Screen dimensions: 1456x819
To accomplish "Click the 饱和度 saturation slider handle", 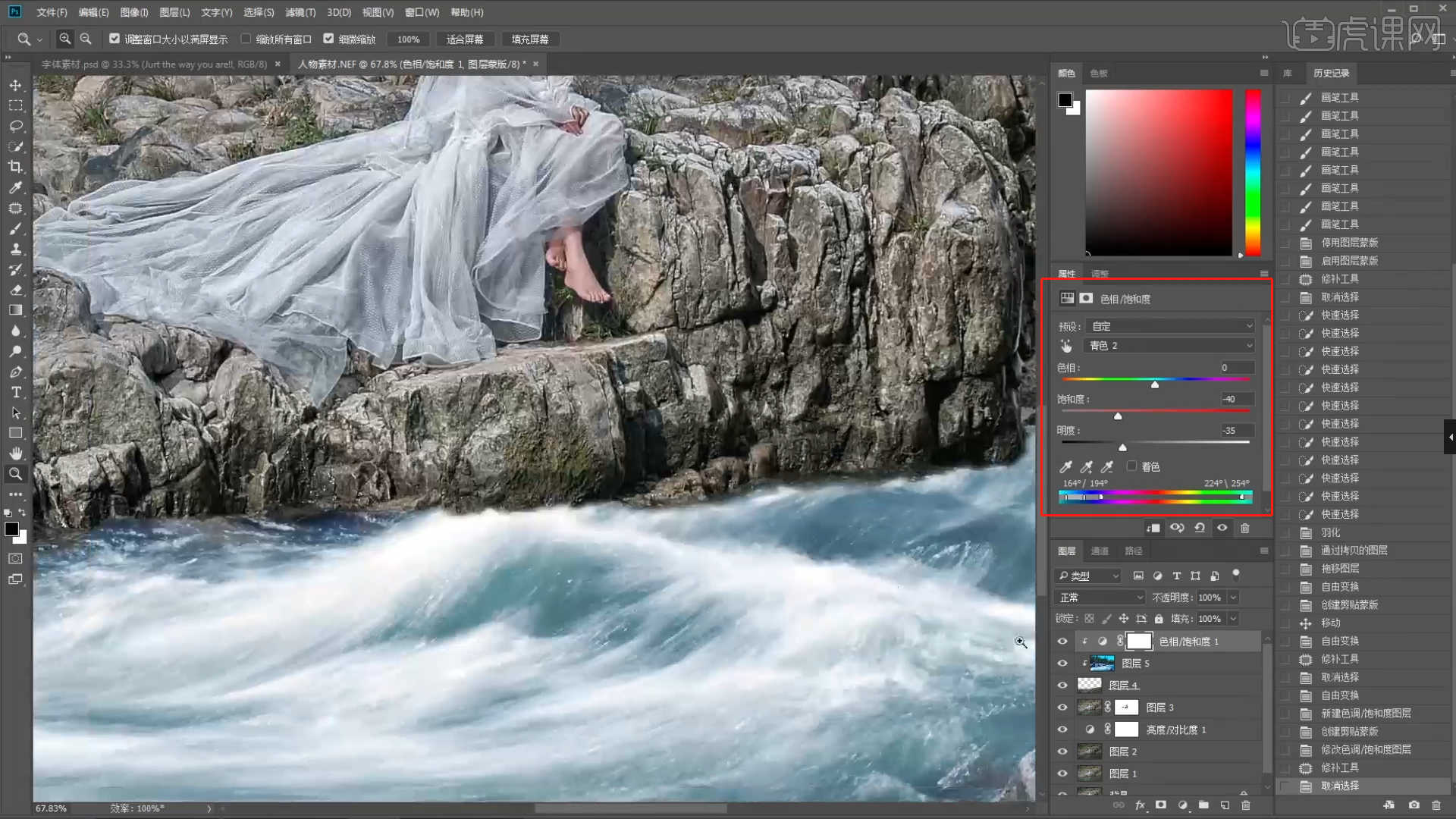I will pyautogui.click(x=1118, y=416).
